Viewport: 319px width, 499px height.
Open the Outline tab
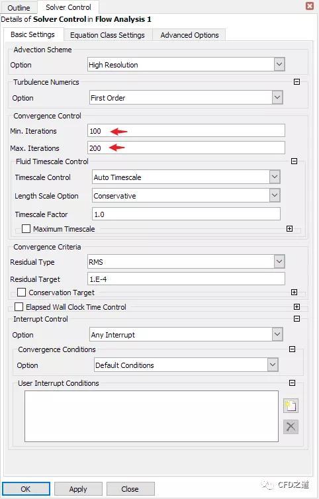[x=19, y=7]
